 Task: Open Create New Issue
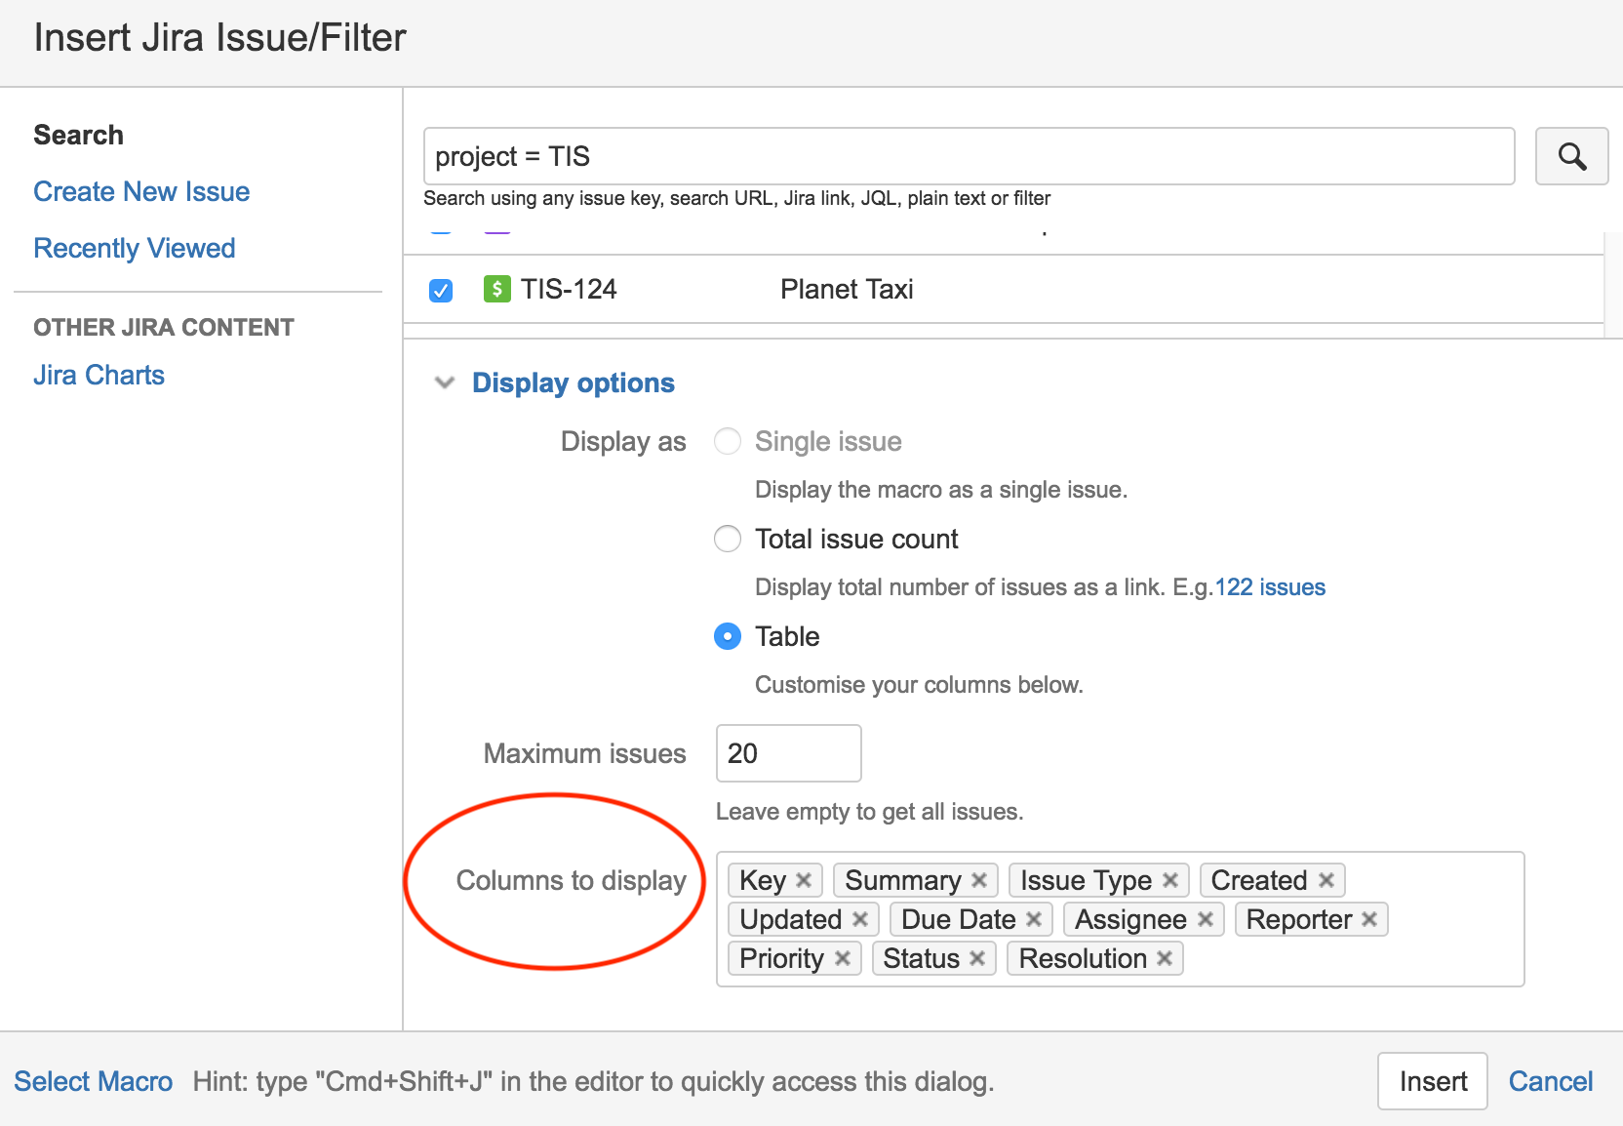click(x=140, y=191)
